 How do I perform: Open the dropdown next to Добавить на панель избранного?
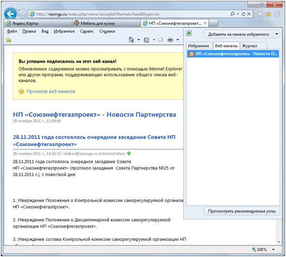[277, 34]
